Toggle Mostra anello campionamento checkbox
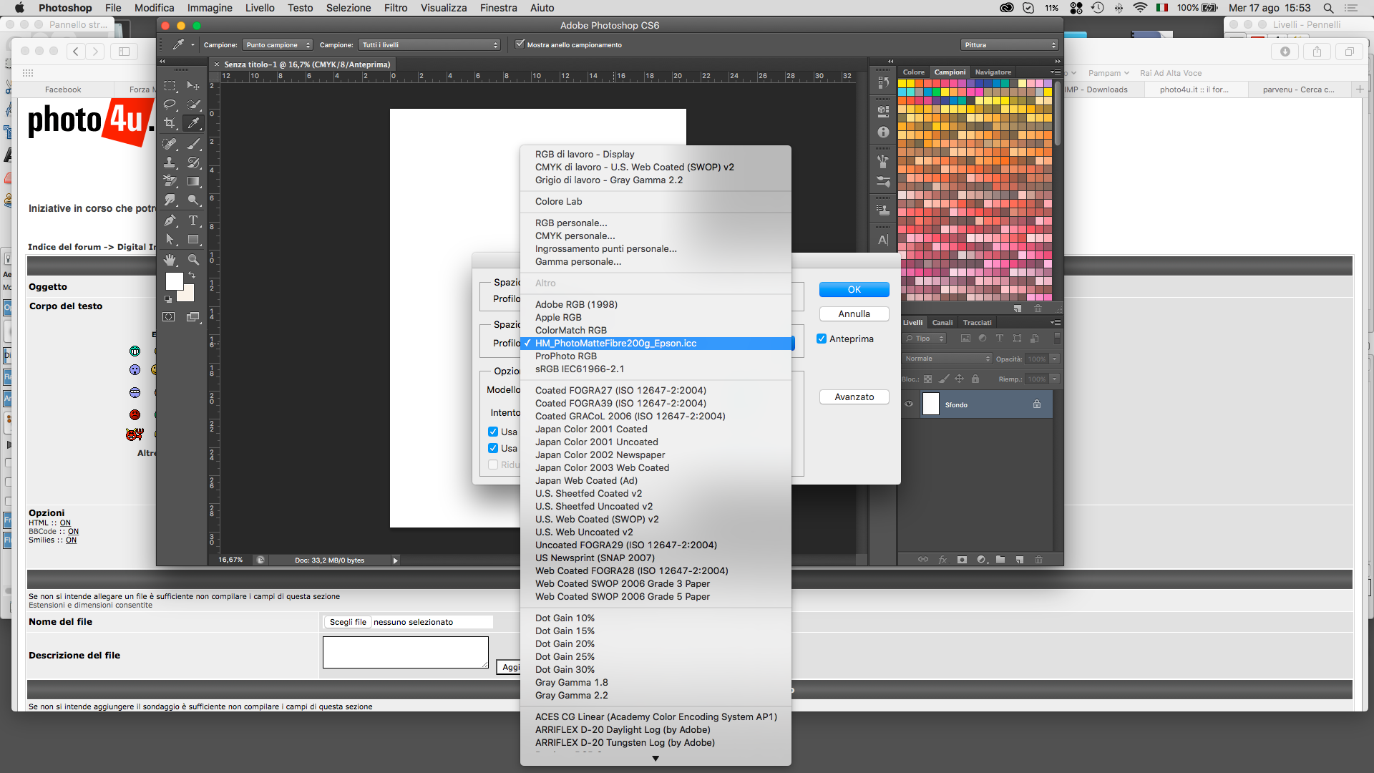The height and width of the screenshot is (773, 1374). [520, 44]
